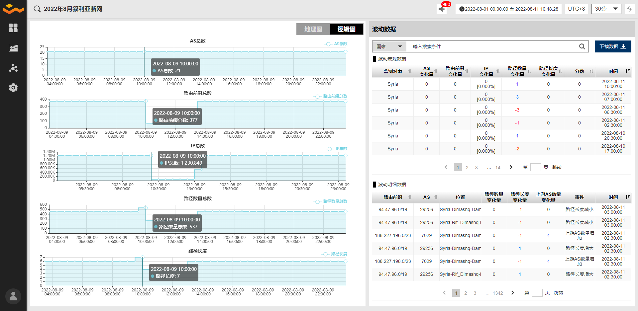
Task: Expand the 国家 filter dropdown
Action: 389,46
